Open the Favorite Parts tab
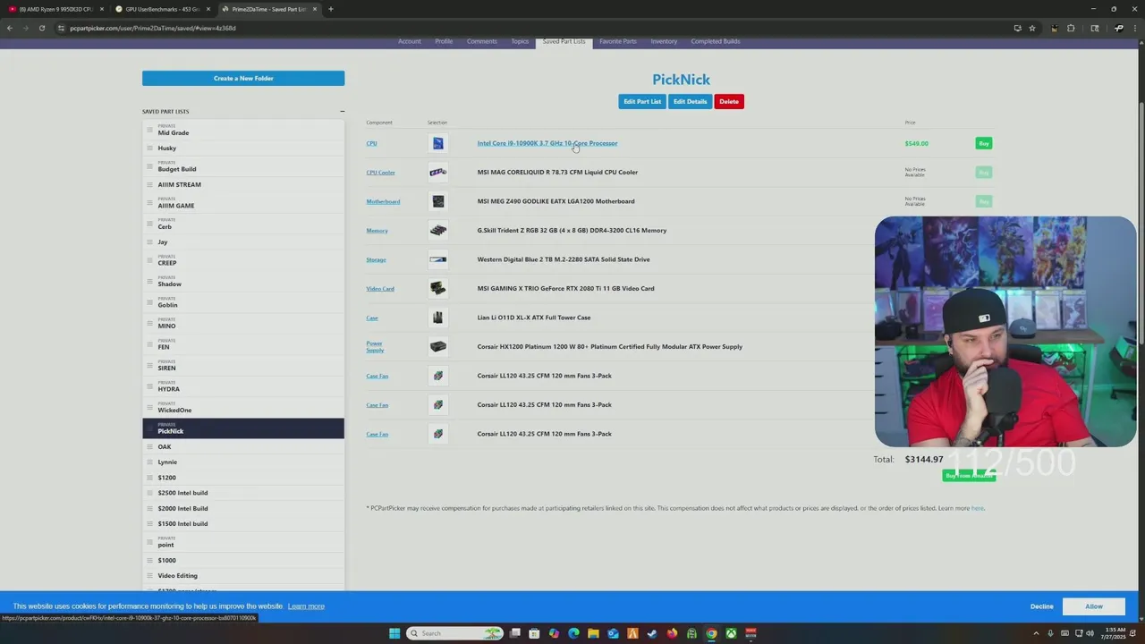 click(x=618, y=41)
